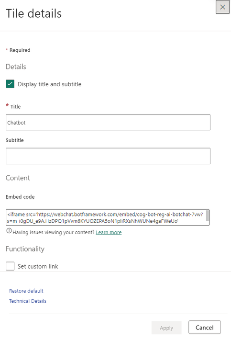Click the Tile details heading

tap(33, 13)
